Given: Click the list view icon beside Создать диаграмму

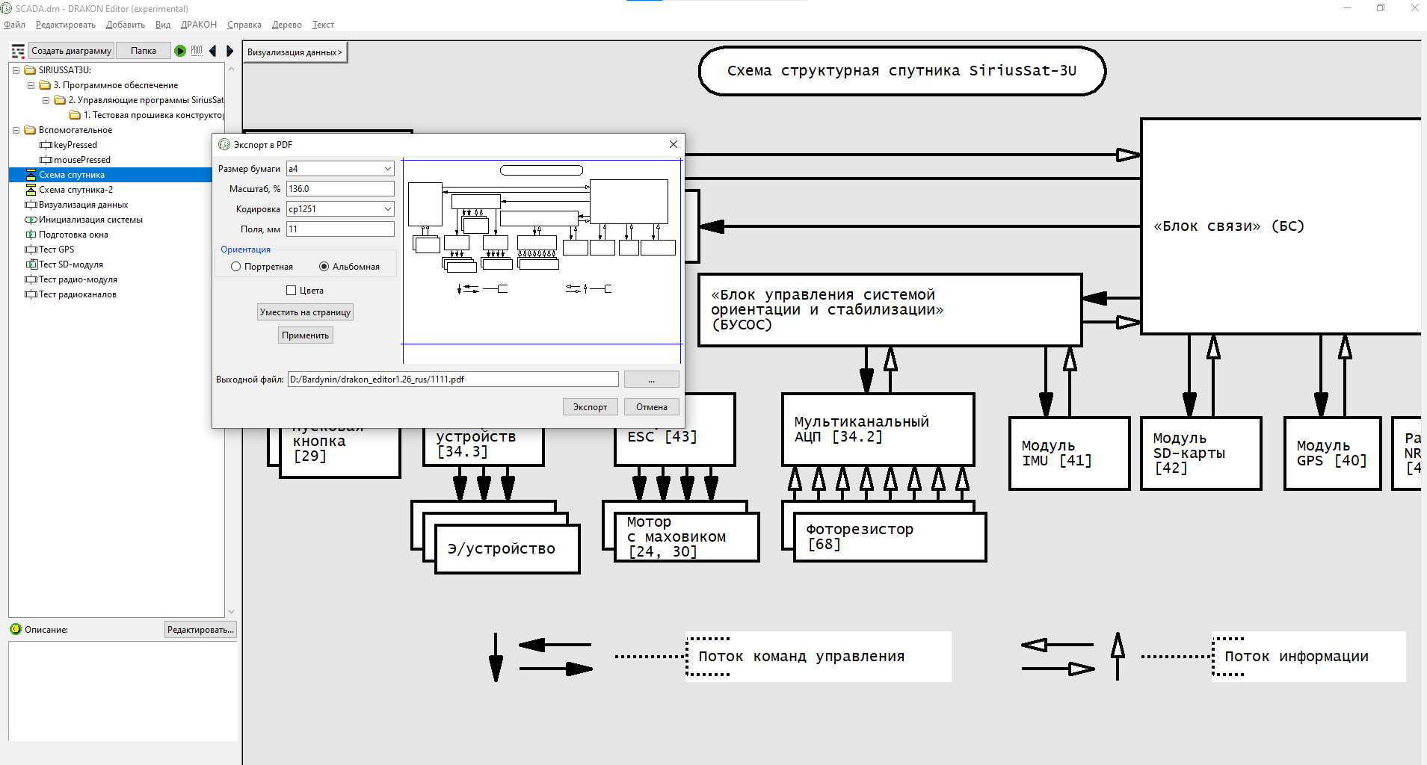Looking at the screenshot, I should pyautogui.click(x=18, y=51).
